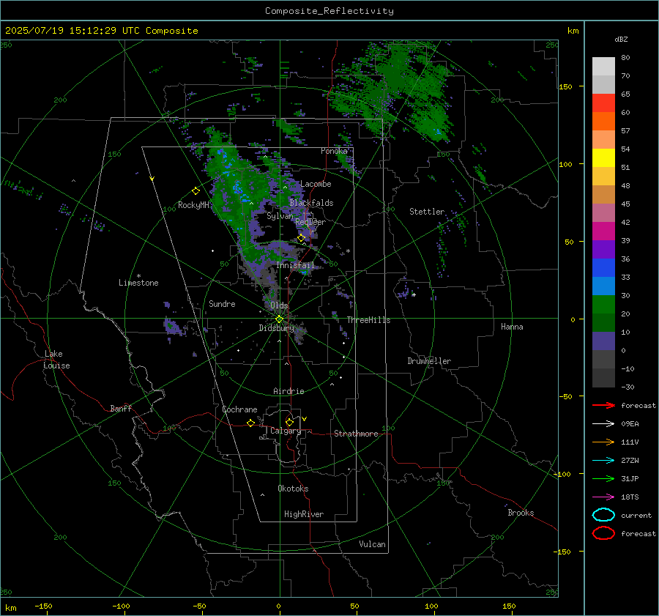Click the 51 dBZ yellow color swatch

603,157
